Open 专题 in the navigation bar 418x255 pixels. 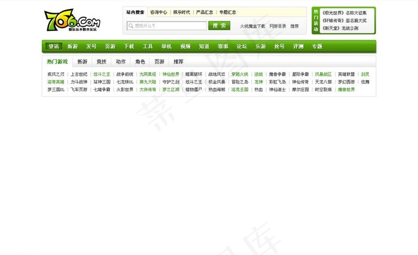317,47
